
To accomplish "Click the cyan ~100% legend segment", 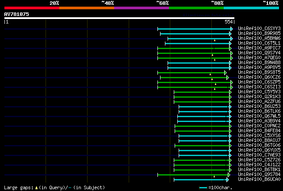I will pos(251,8).
